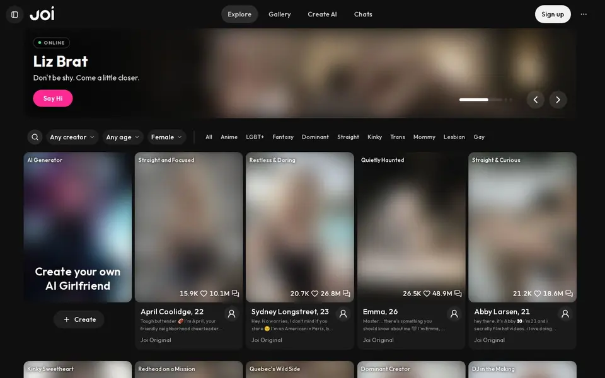Click chat bubble icon on Abby's card
The height and width of the screenshot is (378, 605).
click(569, 294)
